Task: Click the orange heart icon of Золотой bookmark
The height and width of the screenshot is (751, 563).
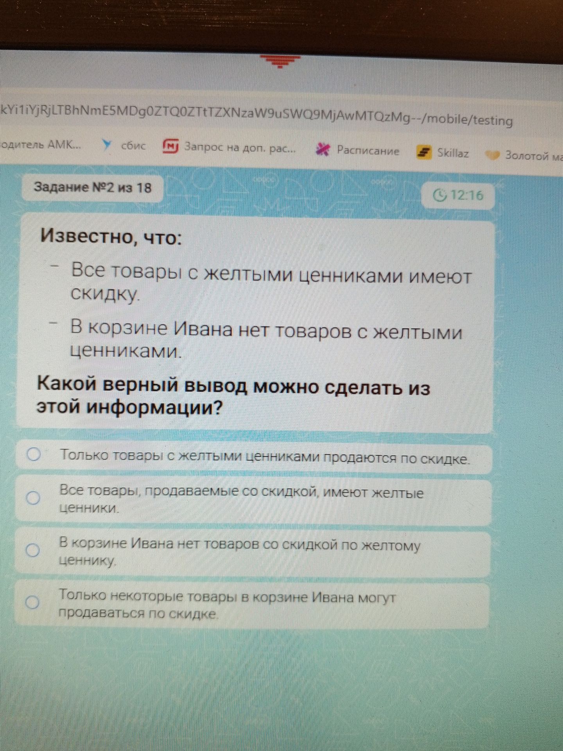Action: coord(492,156)
